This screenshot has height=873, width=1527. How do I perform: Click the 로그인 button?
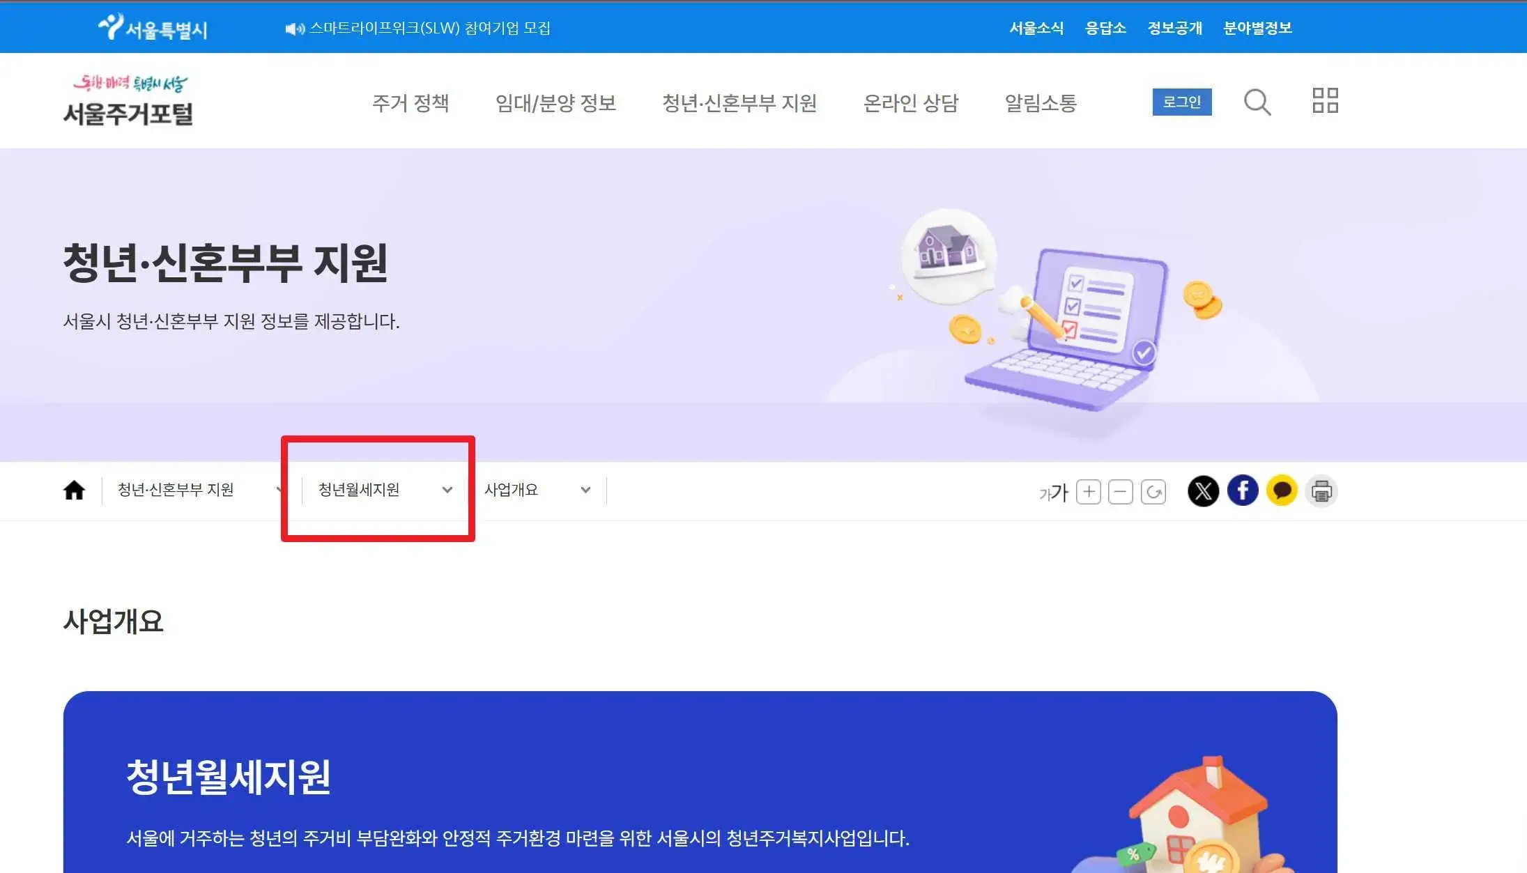(x=1182, y=102)
